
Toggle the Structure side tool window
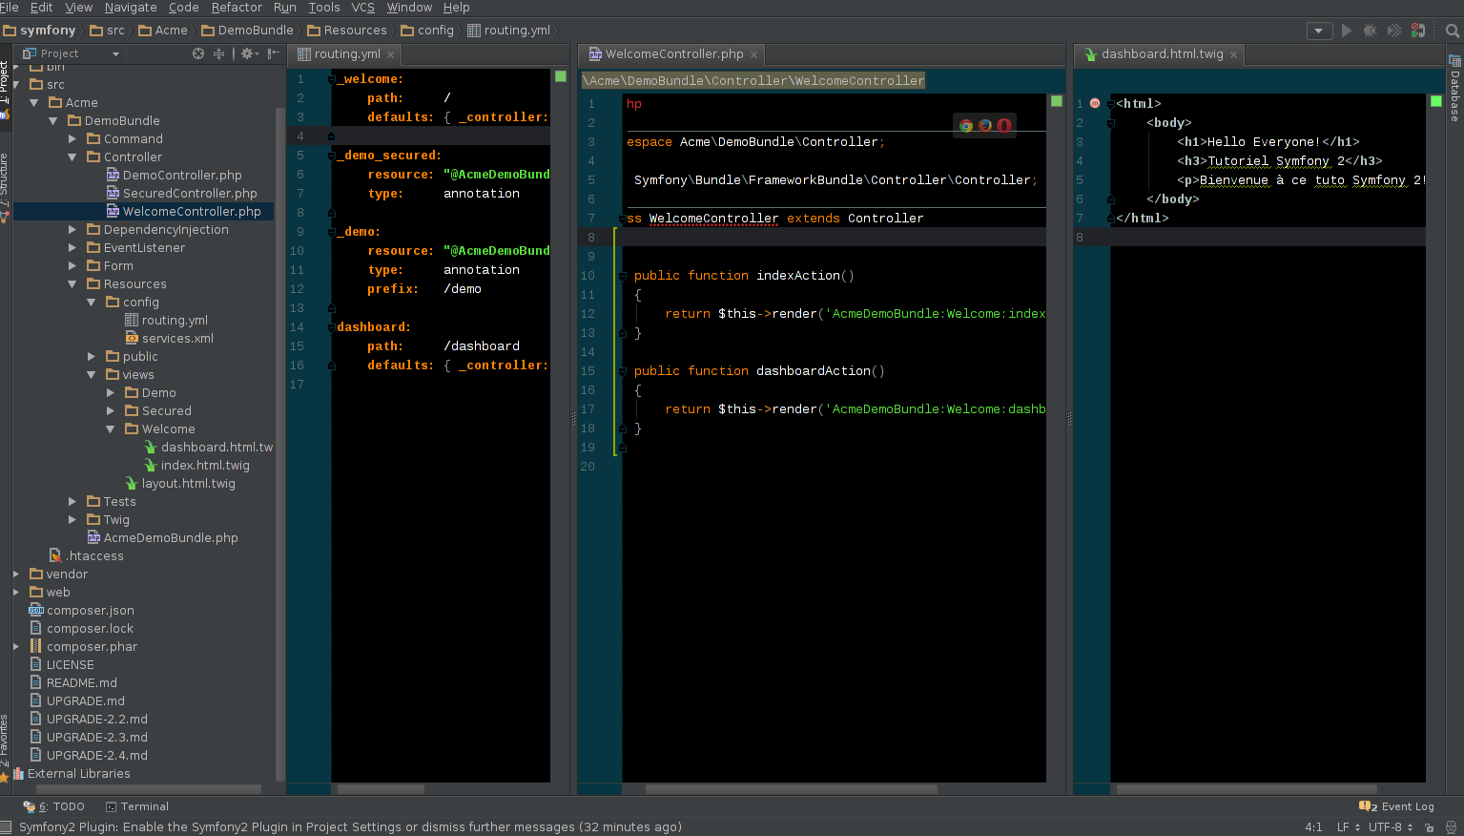click(5, 186)
